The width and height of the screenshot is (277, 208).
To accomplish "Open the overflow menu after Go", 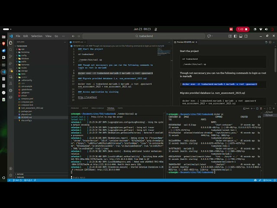I will click(64, 36).
